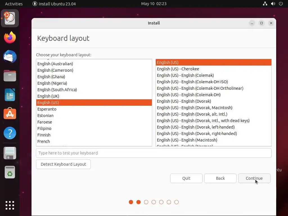This screenshot has width=288, height=216.
Task: Launch LibreOffice Writer from dock
Action: pyautogui.click(x=10, y=95)
